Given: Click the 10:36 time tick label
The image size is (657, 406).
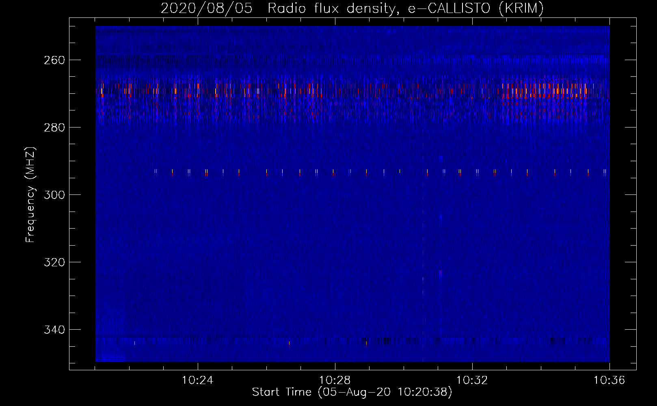Looking at the screenshot, I should point(609,380).
